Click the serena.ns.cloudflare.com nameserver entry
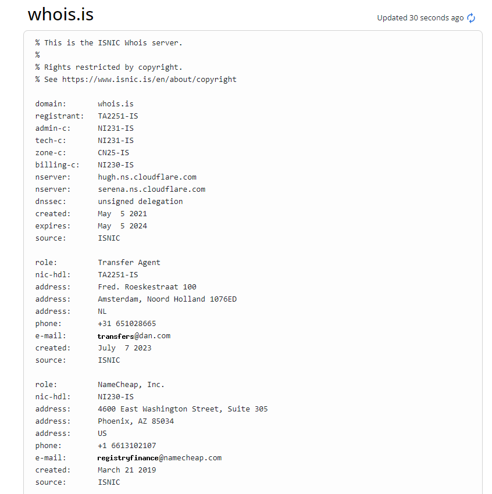 [152, 189]
